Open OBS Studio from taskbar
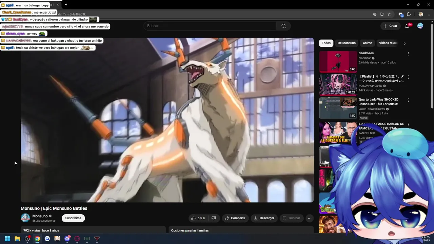 pos(27,239)
